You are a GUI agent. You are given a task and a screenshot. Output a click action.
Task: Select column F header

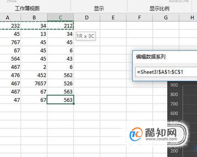pyautogui.click(x=139, y=17)
